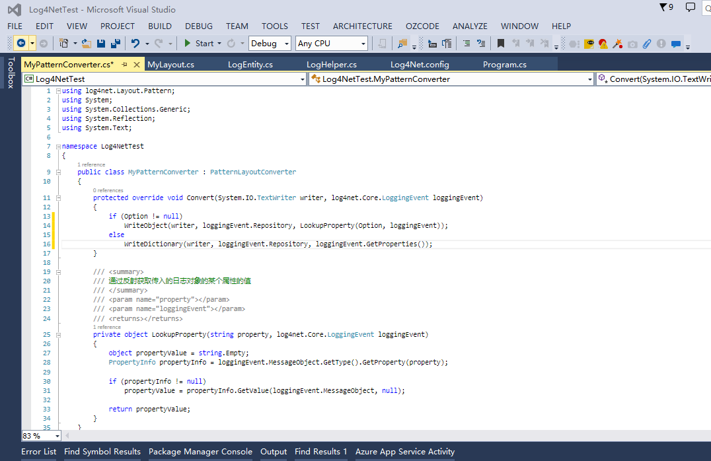
Task: Open Find in Files from the toolbar
Action: [402, 44]
